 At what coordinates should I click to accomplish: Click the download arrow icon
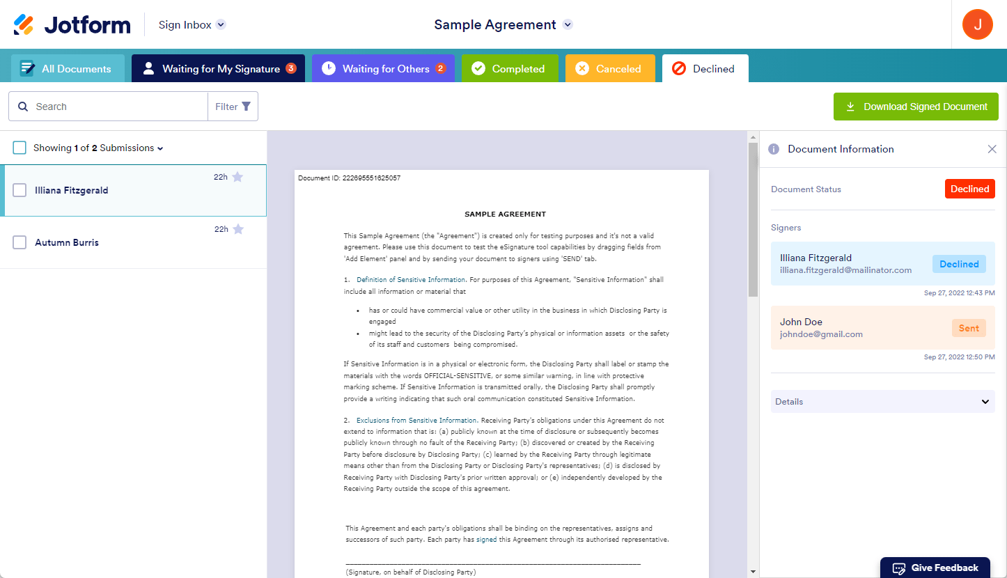tap(850, 107)
